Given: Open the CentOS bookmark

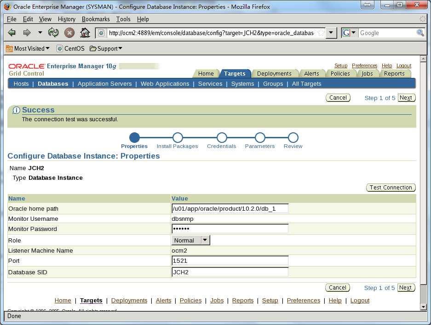Looking at the screenshot, I should pos(70,48).
